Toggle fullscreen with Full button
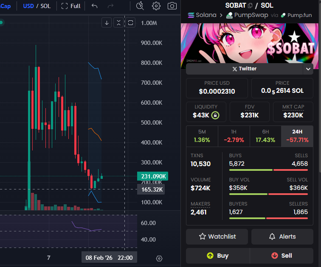Image resolution: width=321 pixels, height=267 pixels. tap(71, 6)
